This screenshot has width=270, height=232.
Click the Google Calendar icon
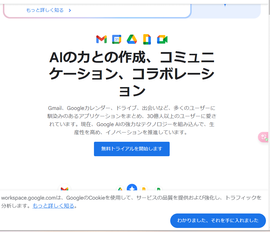pos(117,39)
